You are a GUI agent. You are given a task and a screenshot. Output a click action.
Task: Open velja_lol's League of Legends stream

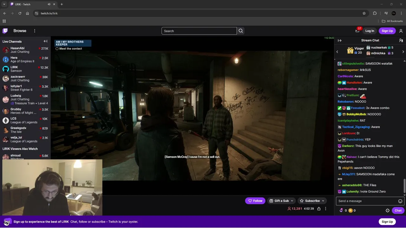[x=25, y=139]
